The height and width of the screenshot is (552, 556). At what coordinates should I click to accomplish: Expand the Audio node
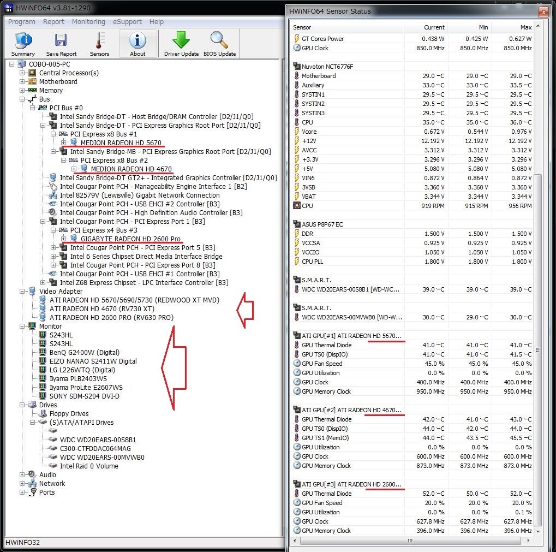(22, 474)
